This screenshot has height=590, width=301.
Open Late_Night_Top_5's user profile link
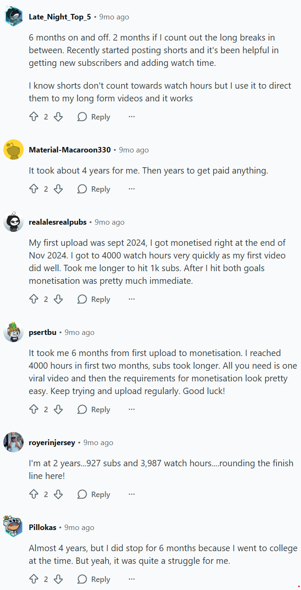[x=60, y=17]
